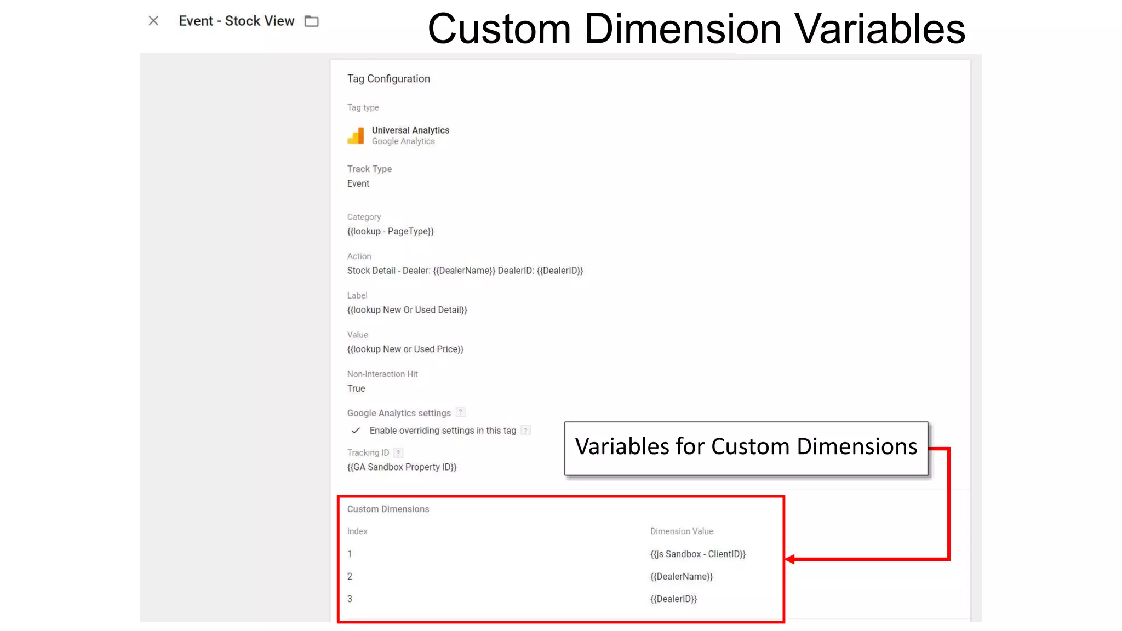Select the tag name Event - Stock View
Screen dimensions: 1122x631
tap(237, 21)
